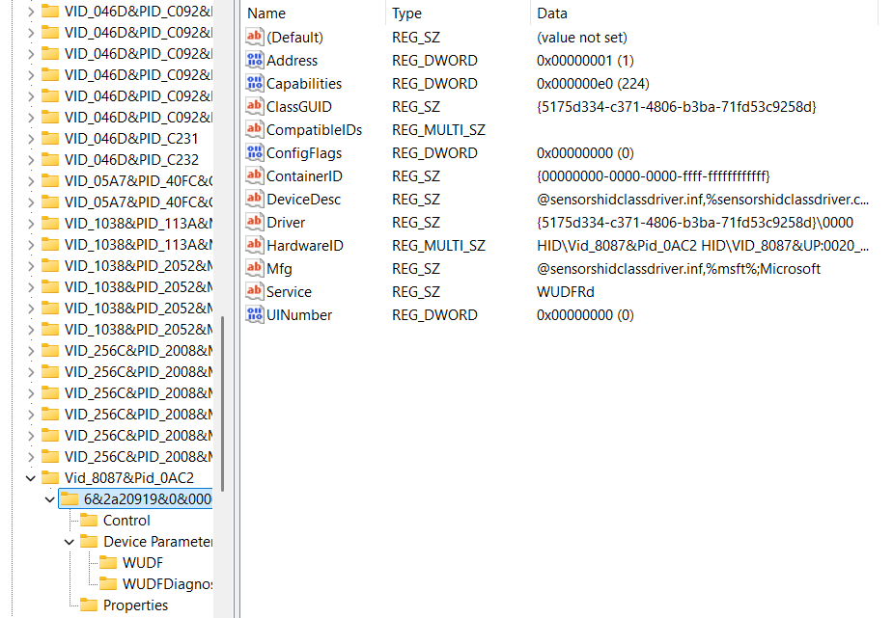Click the UINumber "0x00000000 (0)" data
Image resolution: width=893 pixels, height=618 pixels.
(585, 315)
